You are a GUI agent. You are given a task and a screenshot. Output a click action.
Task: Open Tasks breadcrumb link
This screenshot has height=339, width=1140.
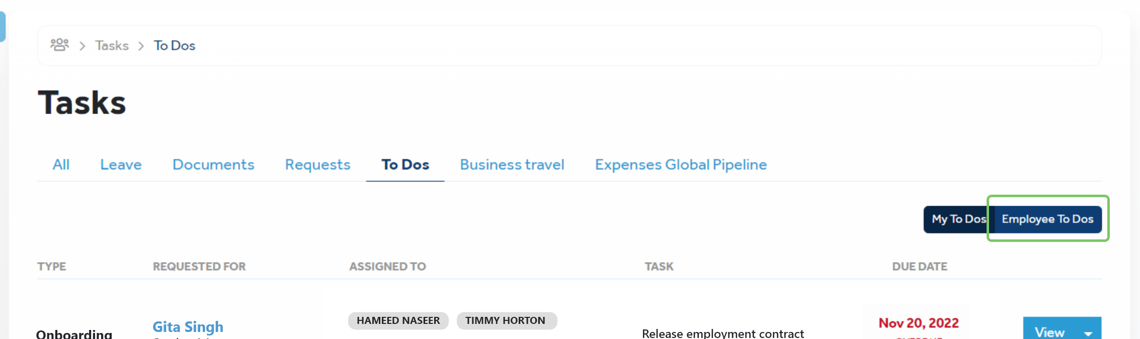pos(112,46)
